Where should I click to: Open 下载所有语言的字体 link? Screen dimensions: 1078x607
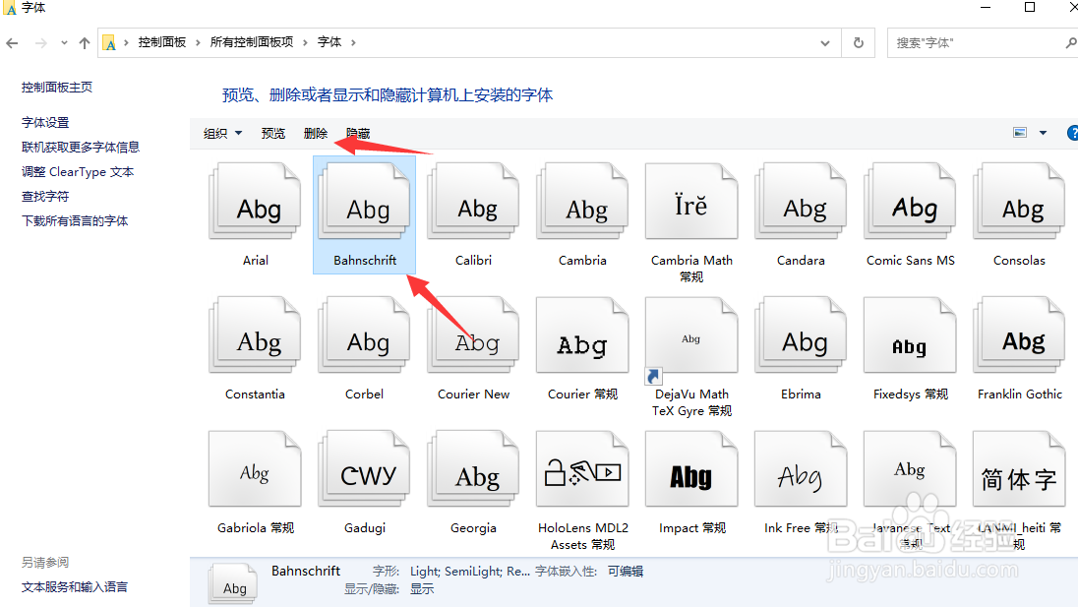(x=75, y=220)
